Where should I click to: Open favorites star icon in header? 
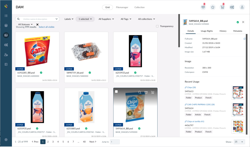pos(213,7)
